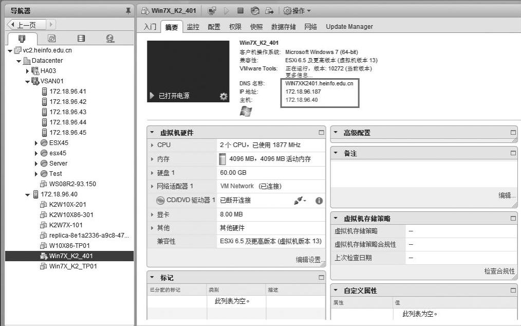The width and height of the screenshot is (521, 326).
Task: Click the 编辑设置 link
Action: tap(308, 260)
